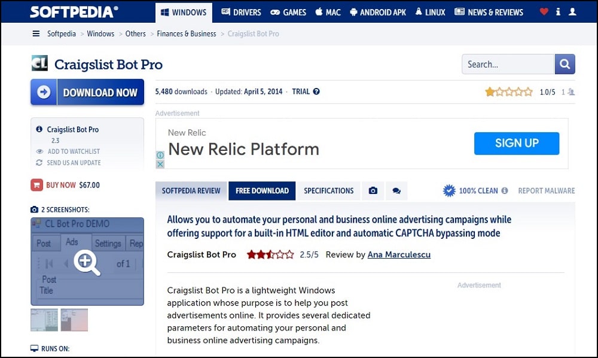Image resolution: width=598 pixels, height=358 pixels.
Task: Open the Windows section tab
Action: 184,12
